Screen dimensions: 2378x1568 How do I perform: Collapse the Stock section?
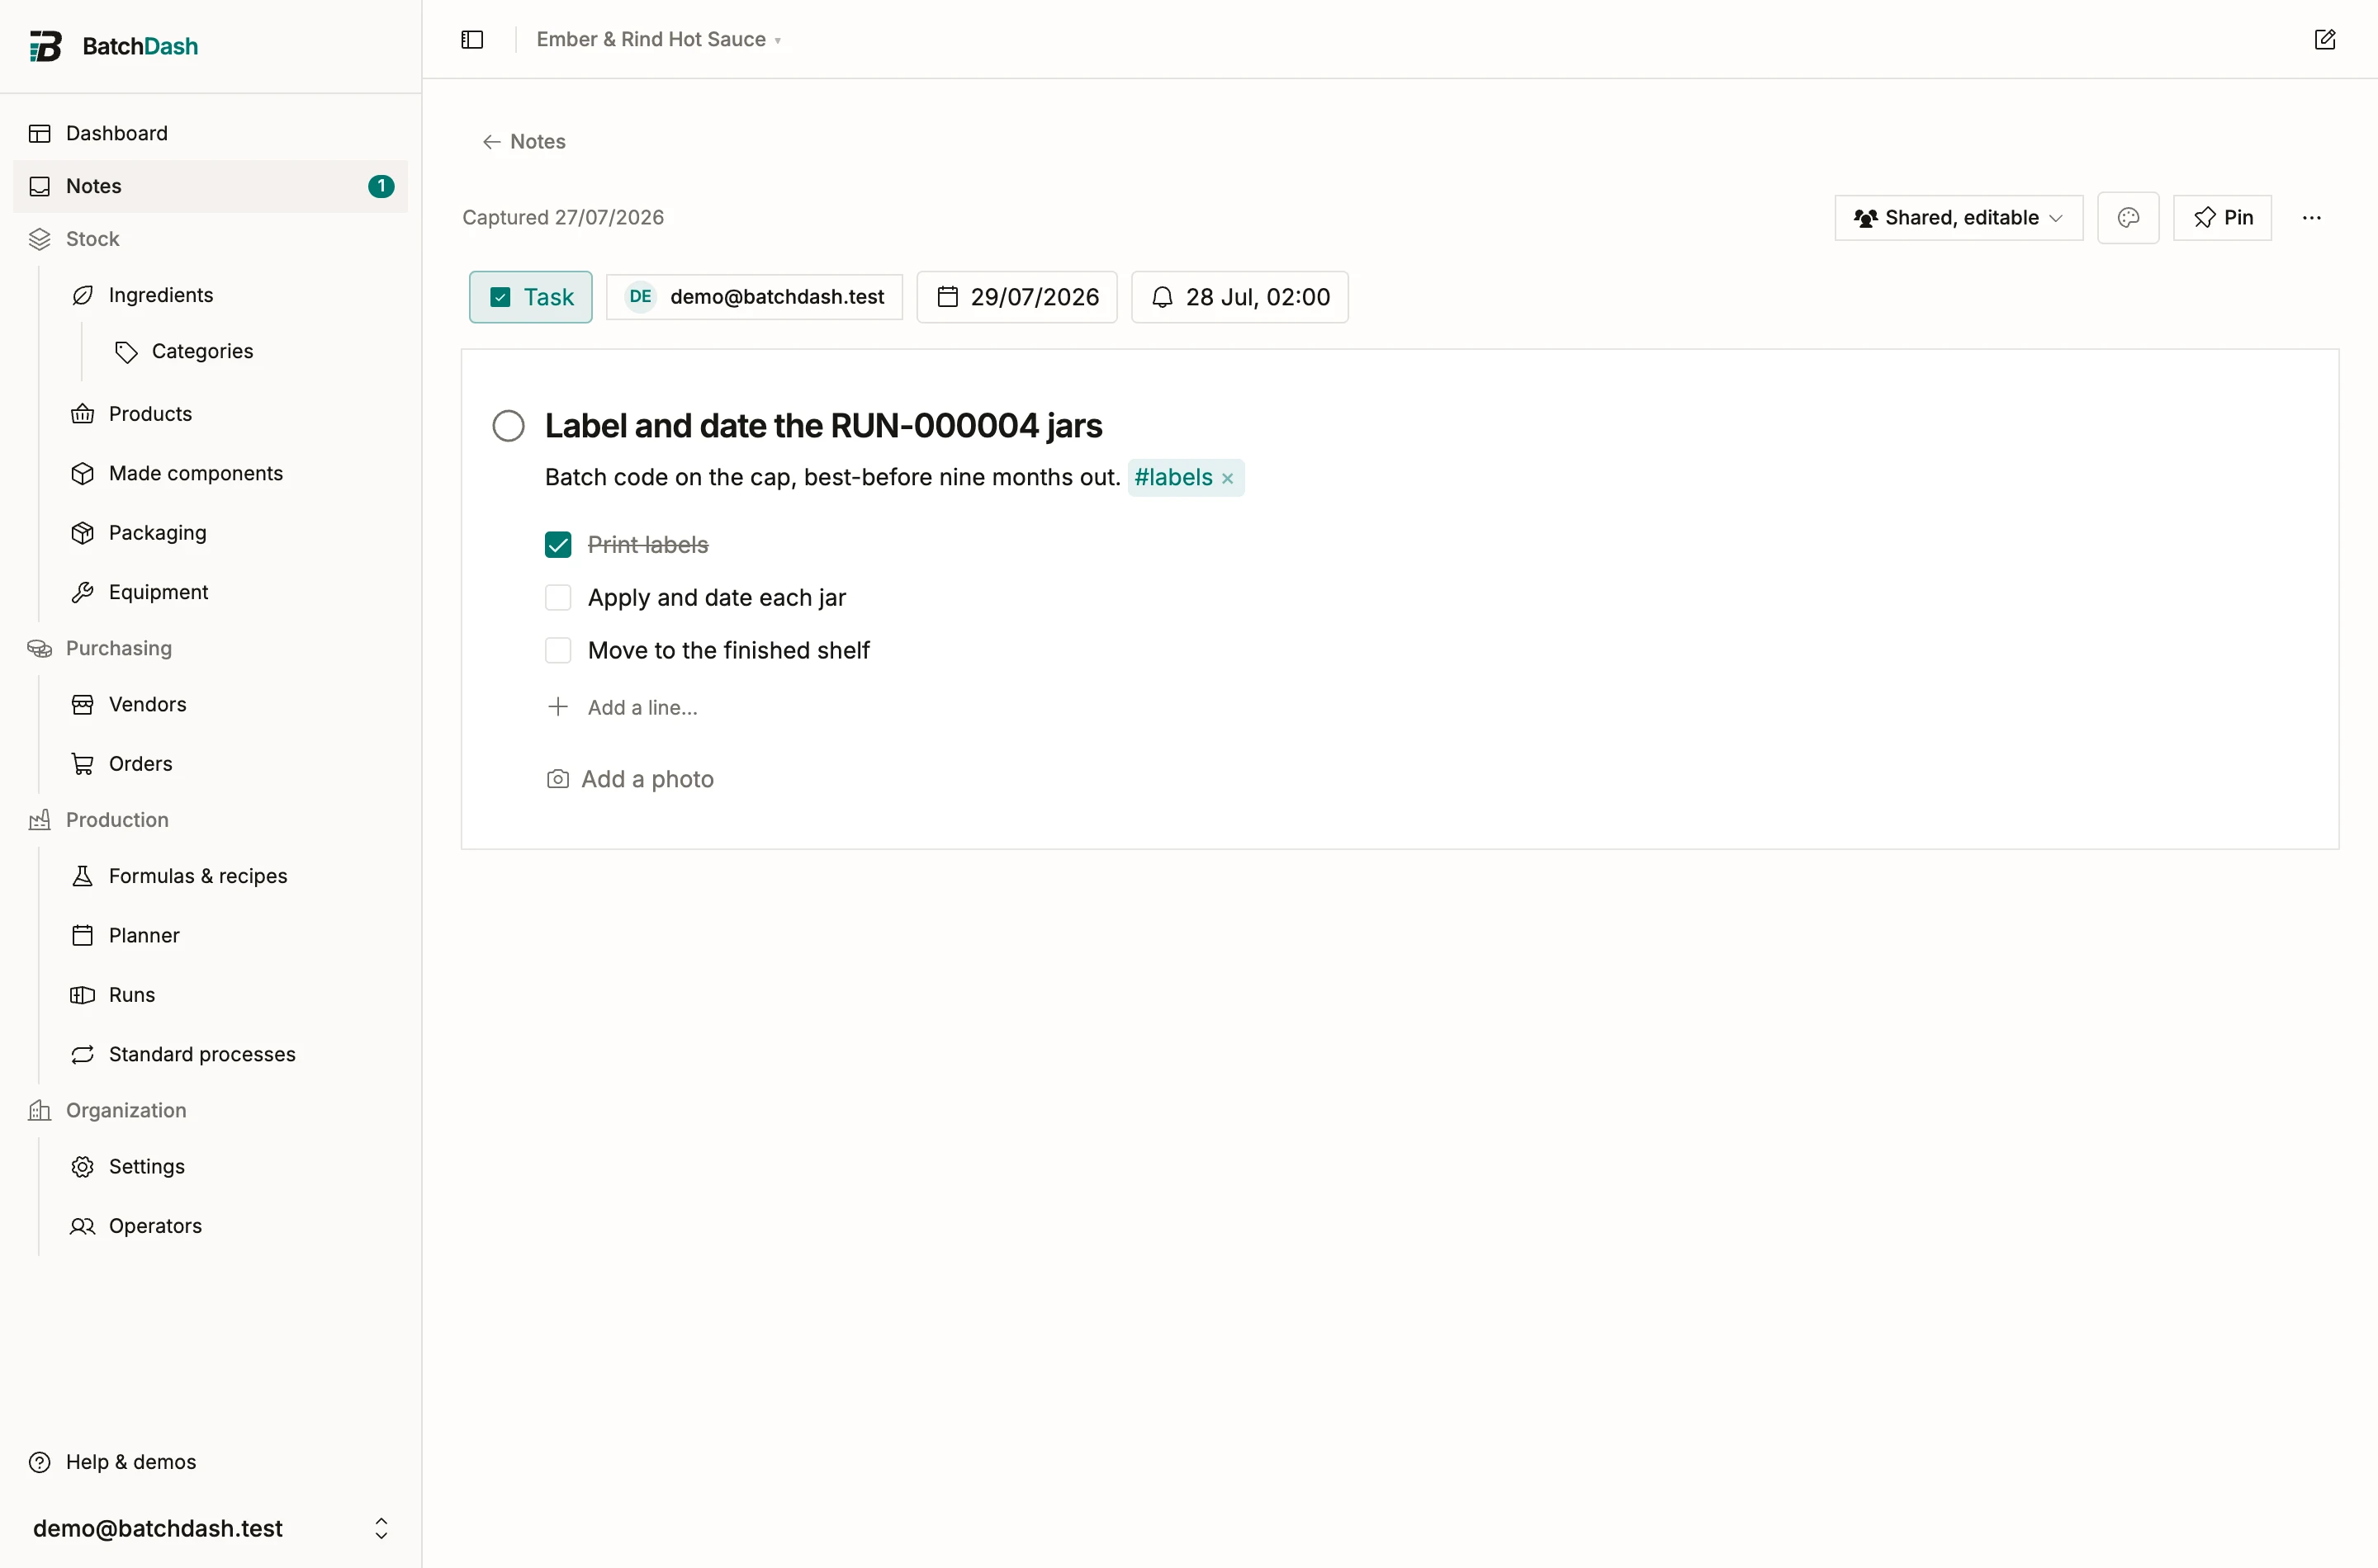coord(210,239)
